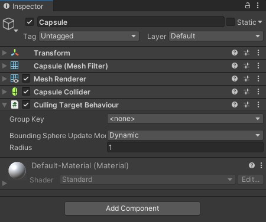The height and width of the screenshot is (222, 266).
Task: Open Transform help reference icon
Action: click(x=235, y=53)
